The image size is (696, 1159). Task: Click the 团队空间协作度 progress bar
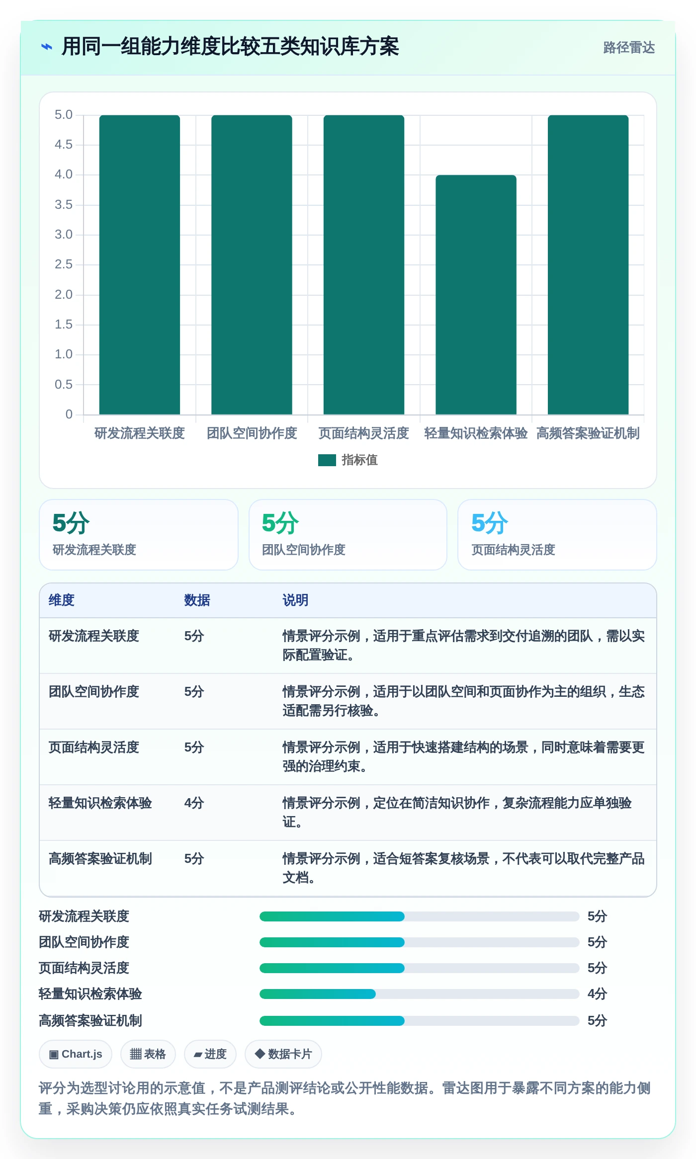pos(420,942)
